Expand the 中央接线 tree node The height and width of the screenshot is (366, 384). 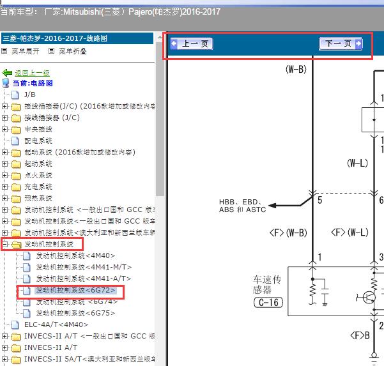(4, 129)
